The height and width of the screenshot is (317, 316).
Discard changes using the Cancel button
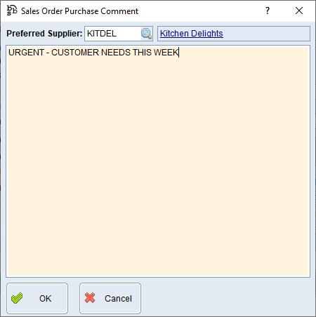(110, 298)
